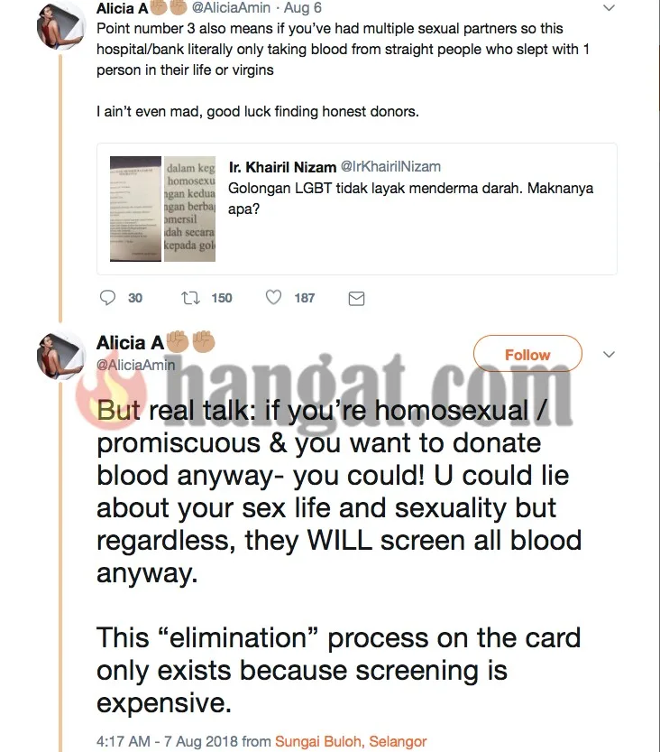Image resolution: width=660 pixels, height=752 pixels.
Task: Open the Sungai Buloh, Selangor location link
Action: coord(351,741)
